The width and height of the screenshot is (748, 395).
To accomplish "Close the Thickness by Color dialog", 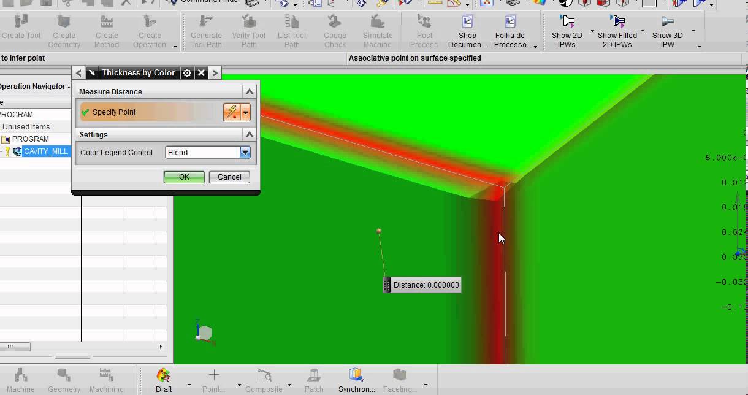I will coord(201,72).
